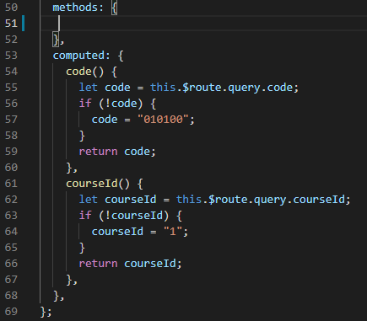
Task: Click line number 69 in the gutter
Action: [11, 312]
